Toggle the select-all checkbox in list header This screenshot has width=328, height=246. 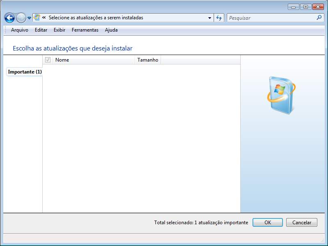tap(48, 60)
